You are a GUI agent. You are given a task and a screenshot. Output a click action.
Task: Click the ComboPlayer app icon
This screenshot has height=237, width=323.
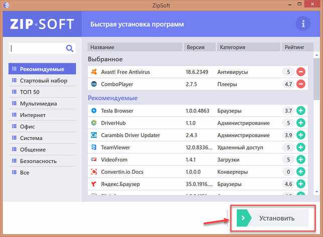pyautogui.click(x=94, y=84)
